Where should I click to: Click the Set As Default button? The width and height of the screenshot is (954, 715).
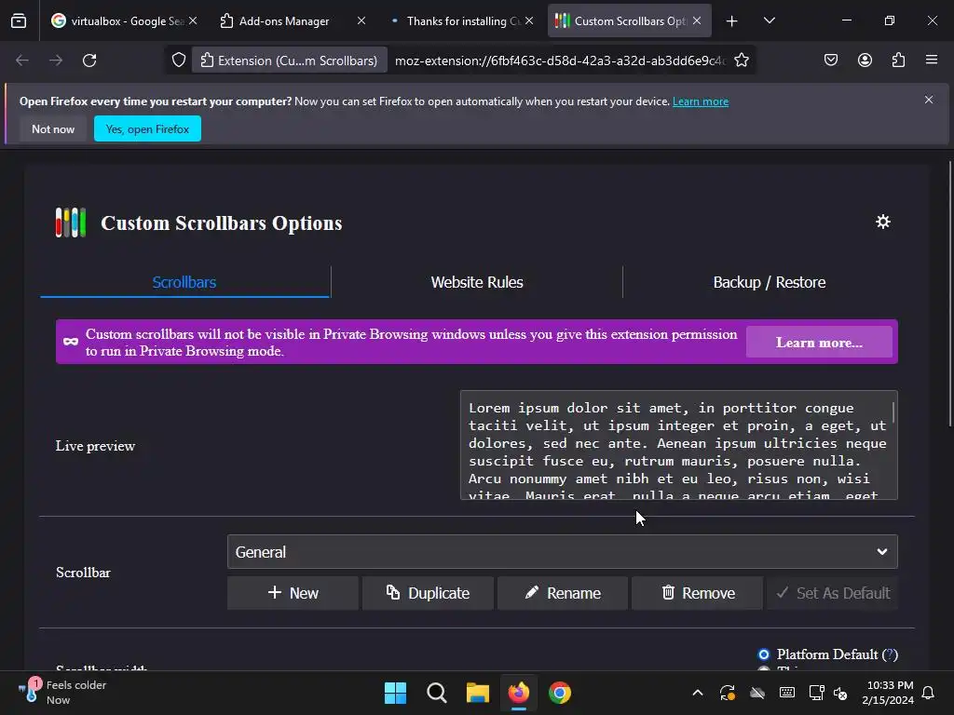[832, 593]
